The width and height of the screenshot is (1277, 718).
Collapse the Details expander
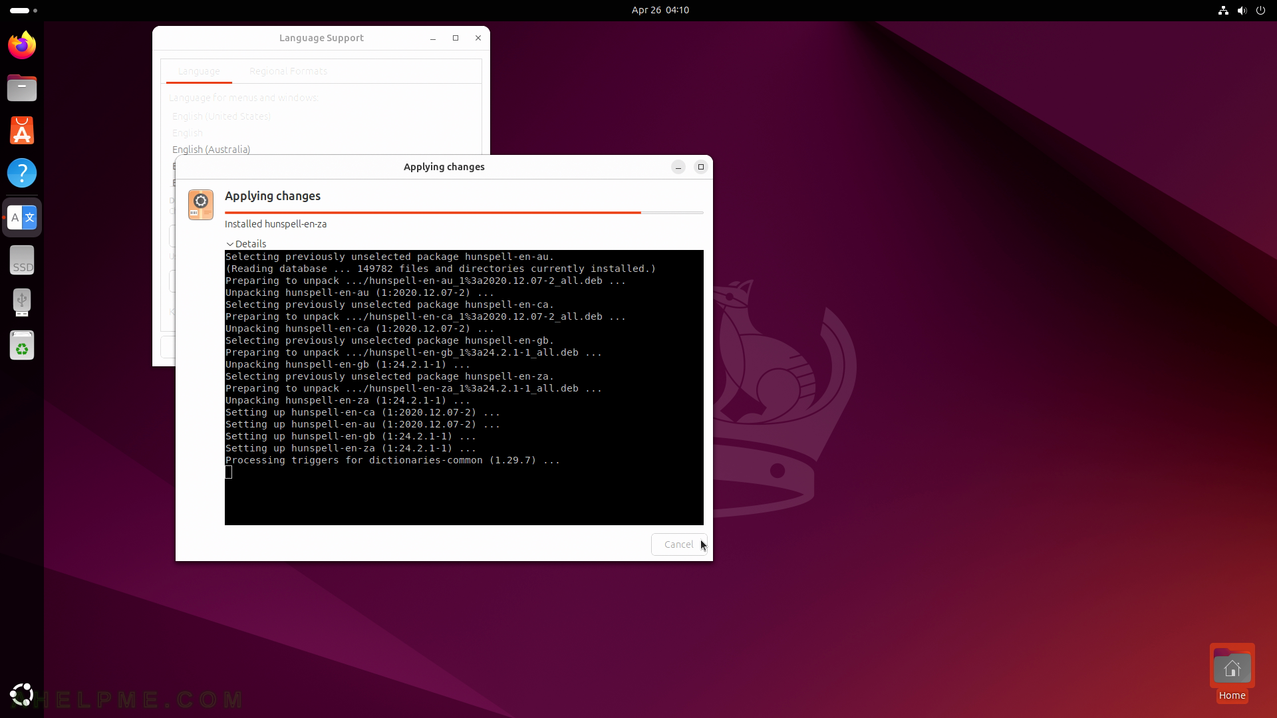point(246,244)
